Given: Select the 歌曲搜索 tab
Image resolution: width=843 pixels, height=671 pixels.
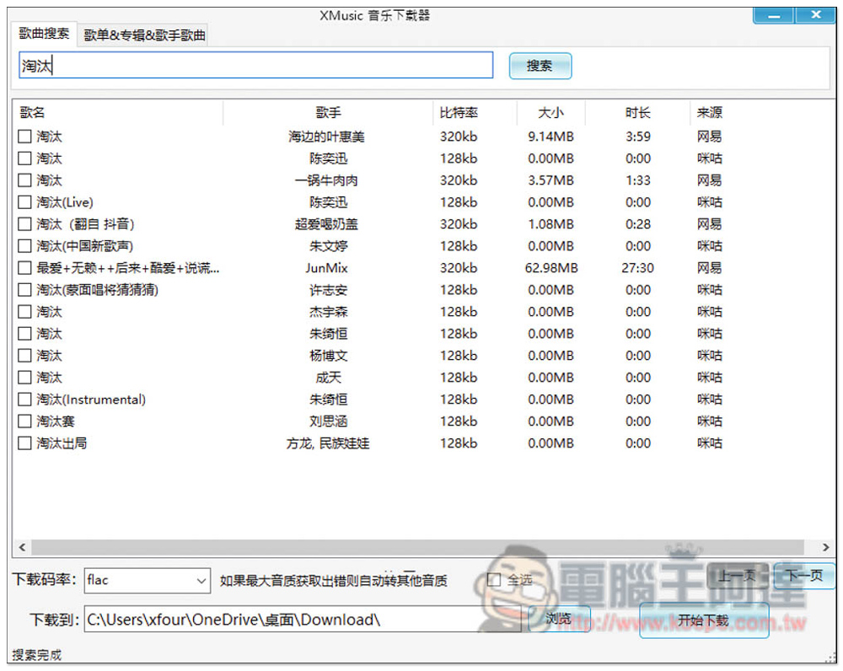Looking at the screenshot, I should tap(46, 34).
